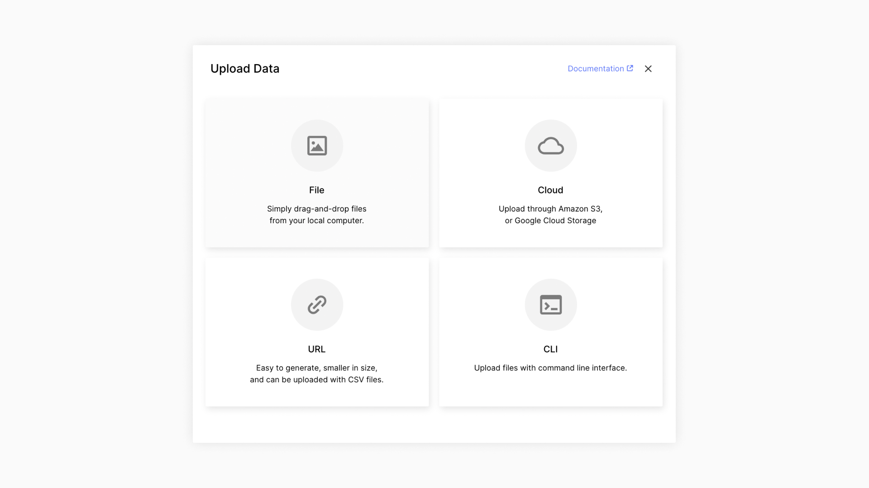869x488 pixels.
Task: Click 'Easy to generate, smaller in size' text
Action: pyautogui.click(x=317, y=368)
